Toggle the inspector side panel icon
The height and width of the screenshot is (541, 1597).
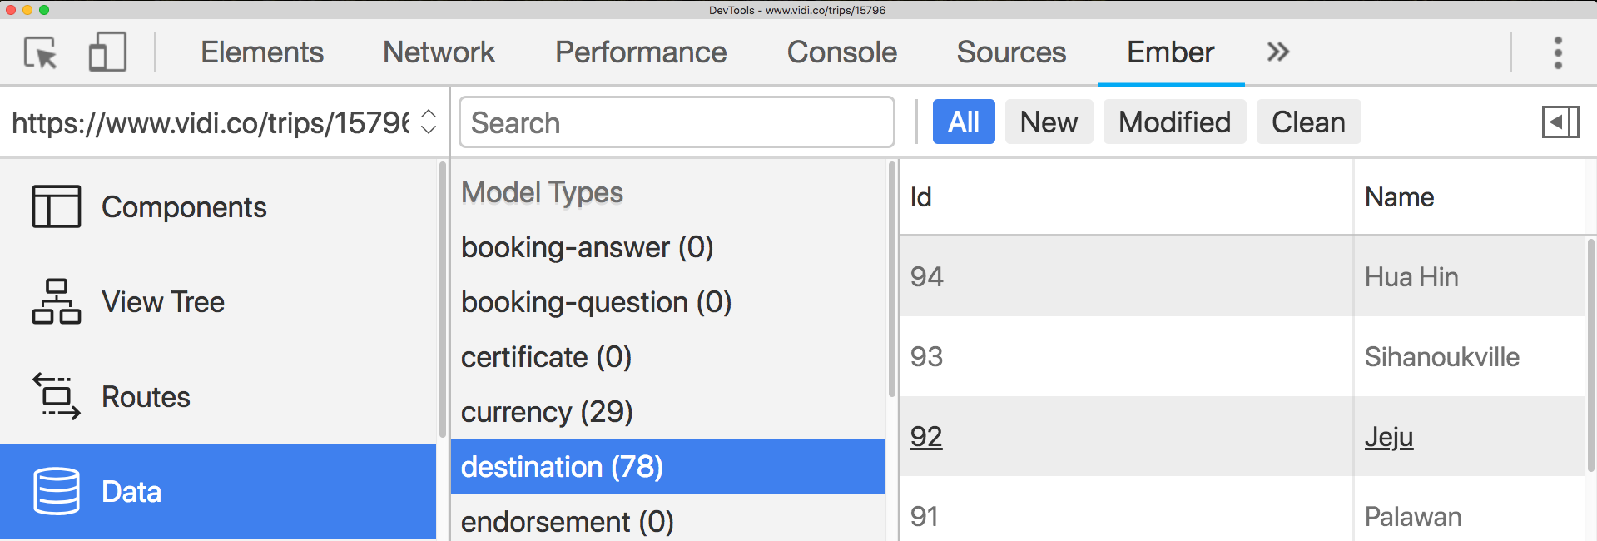[x=1560, y=122]
